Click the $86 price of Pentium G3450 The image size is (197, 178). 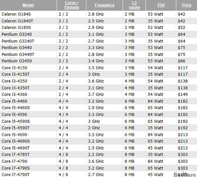[x=182, y=61]
